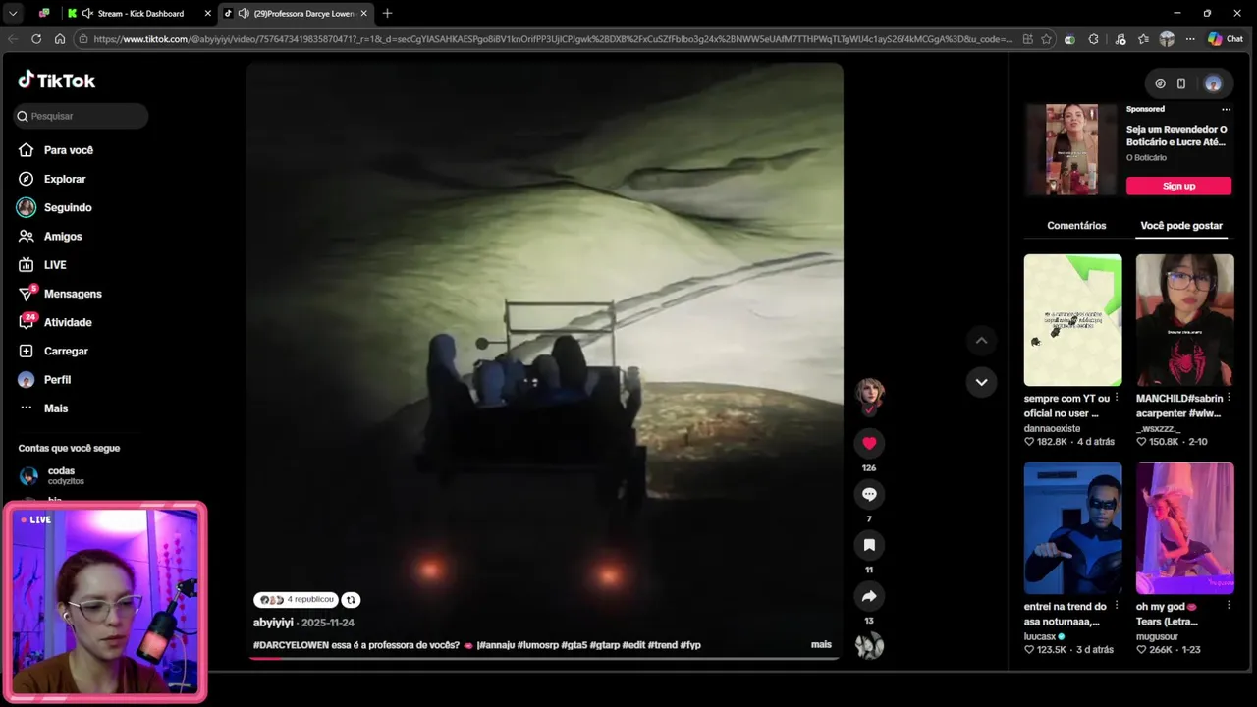Go to next video arrow

981,382
